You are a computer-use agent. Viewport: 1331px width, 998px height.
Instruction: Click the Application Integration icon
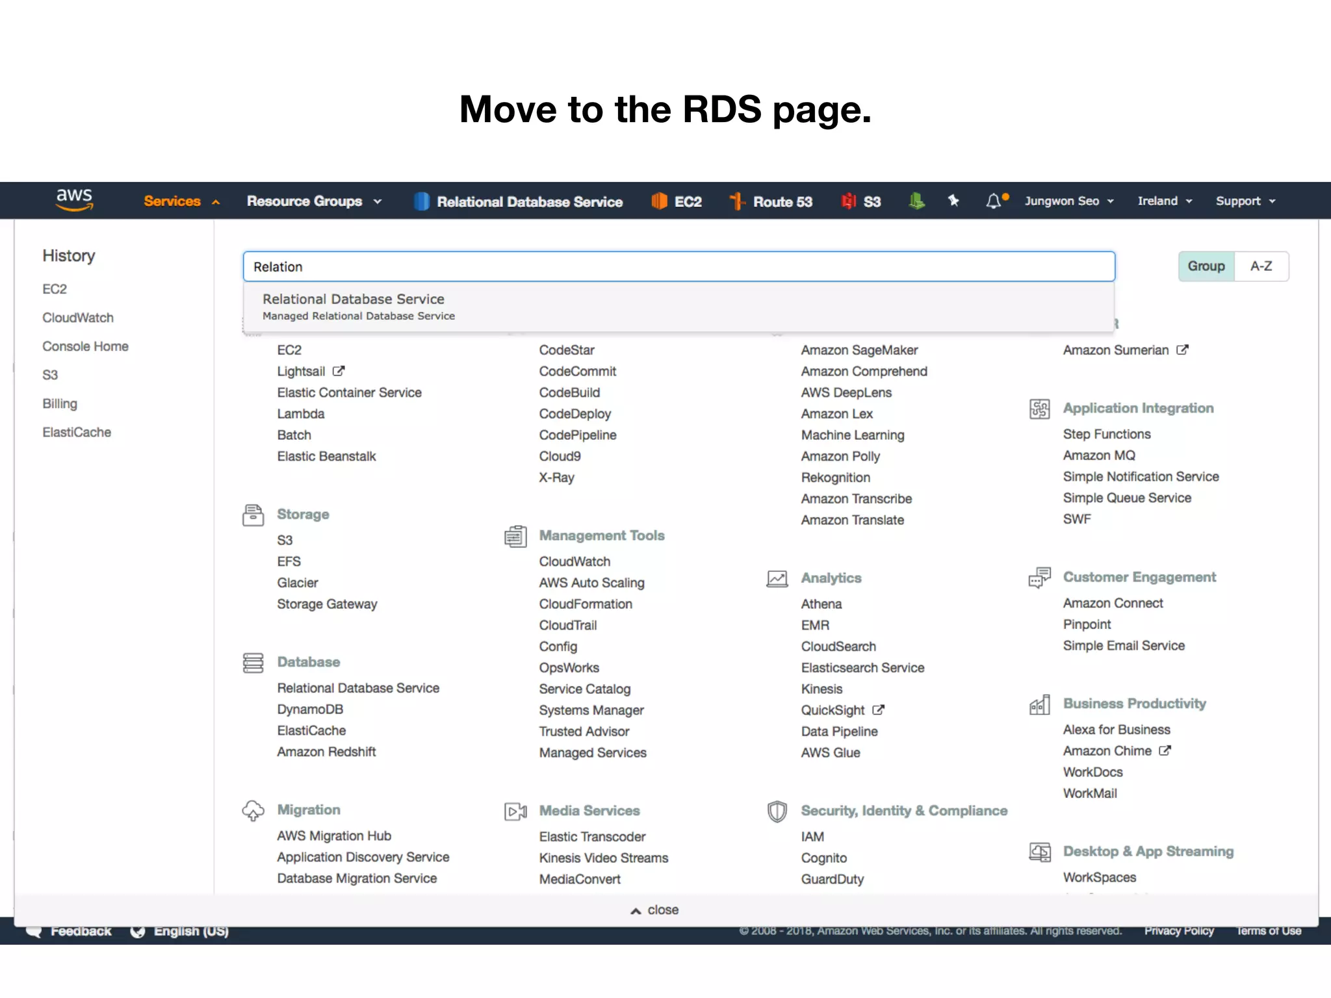coord(1039,409)
